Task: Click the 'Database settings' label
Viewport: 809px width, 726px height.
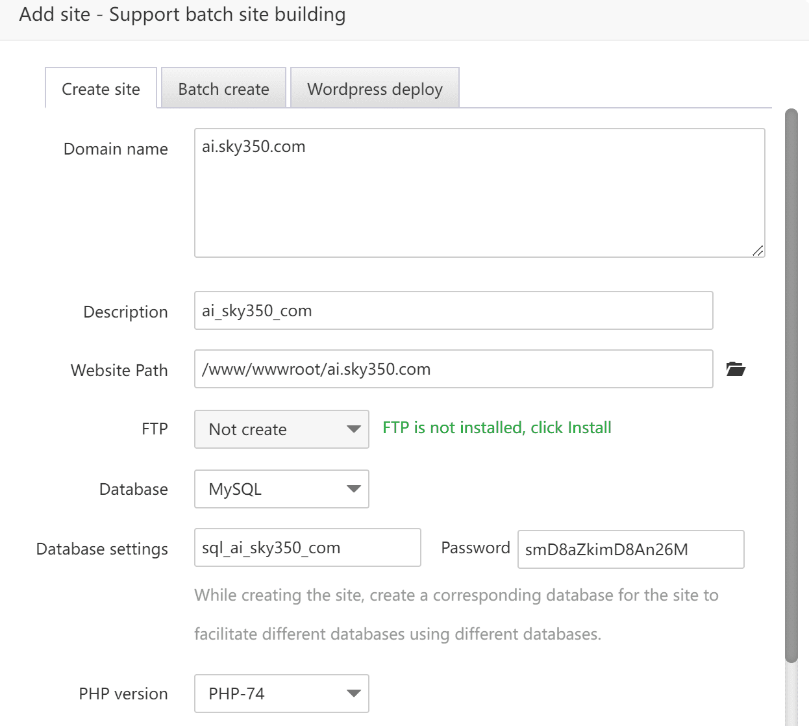Action: coord(102,549)
